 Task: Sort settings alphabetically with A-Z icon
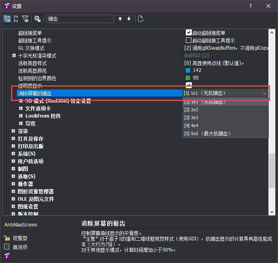[16, 19]
